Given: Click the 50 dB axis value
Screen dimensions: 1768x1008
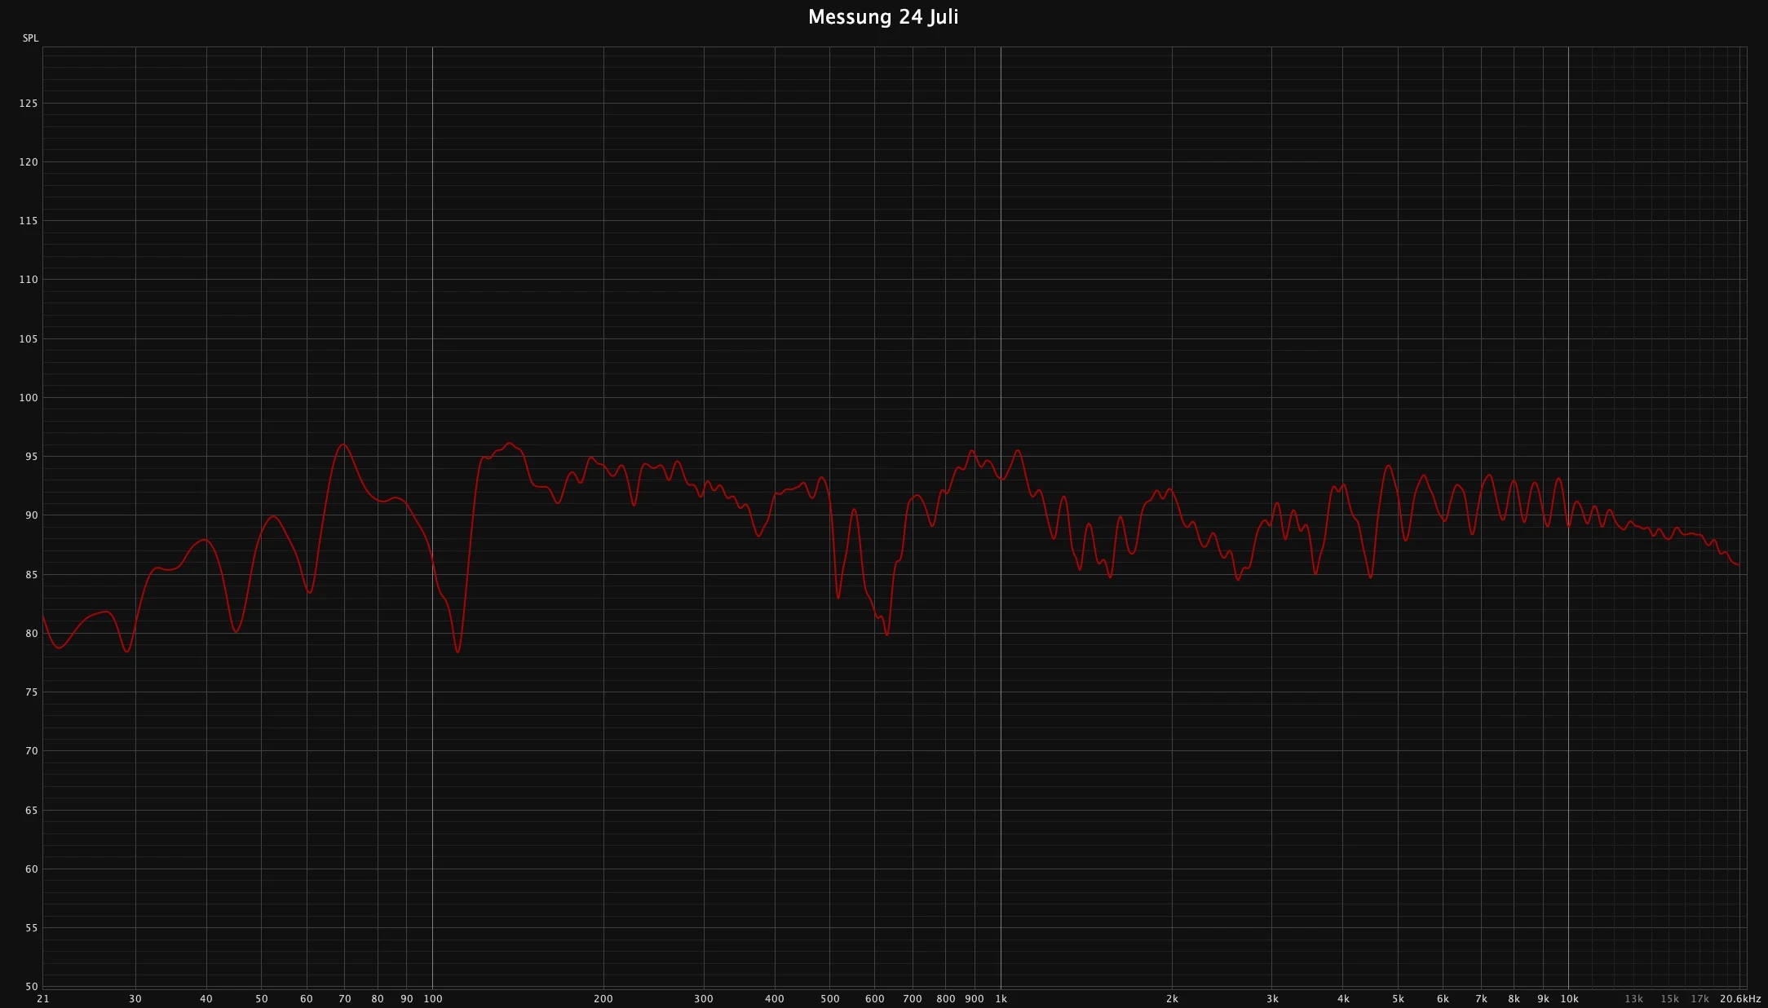Looking at the screenshot, I should point(31,987).
